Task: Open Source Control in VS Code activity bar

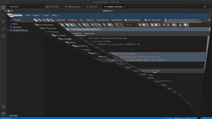Action: [3, 21]
